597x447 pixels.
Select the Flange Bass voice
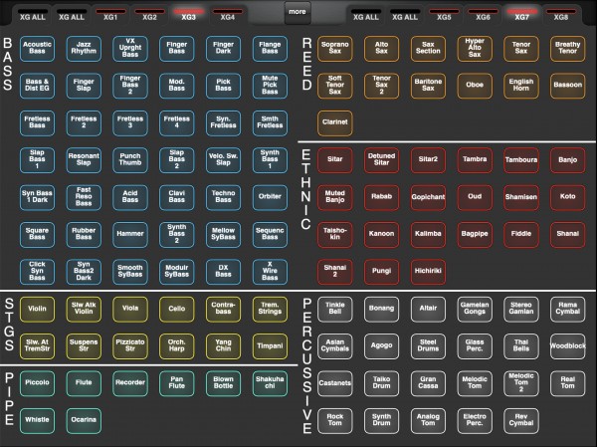point(270,49)
